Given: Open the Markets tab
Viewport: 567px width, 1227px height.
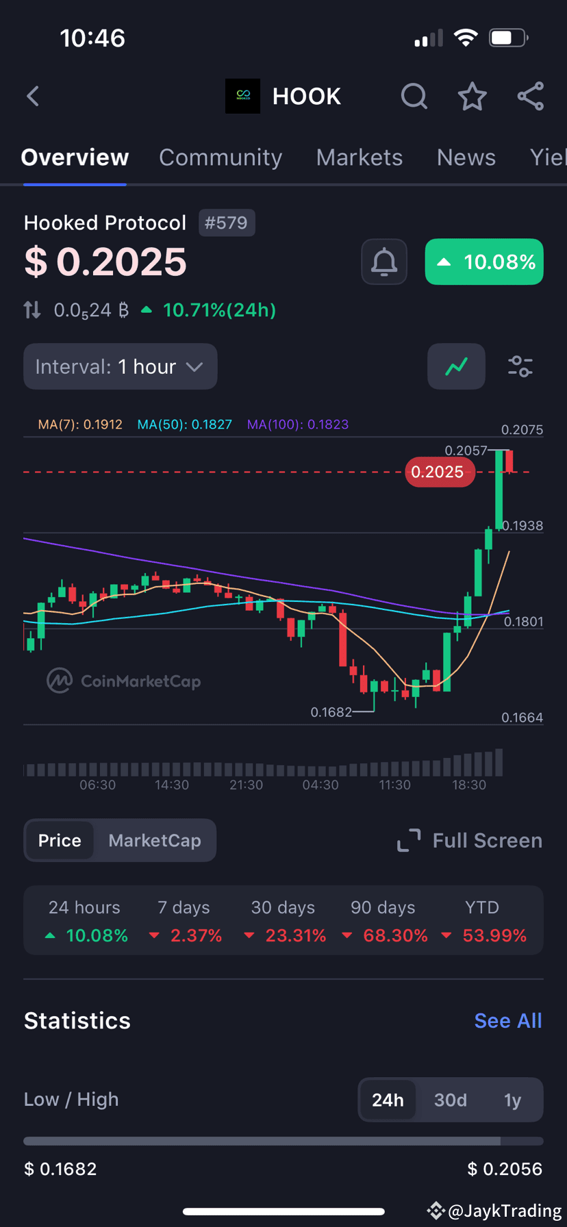Looking at the screenshot, I should click(x=359, y=157).
